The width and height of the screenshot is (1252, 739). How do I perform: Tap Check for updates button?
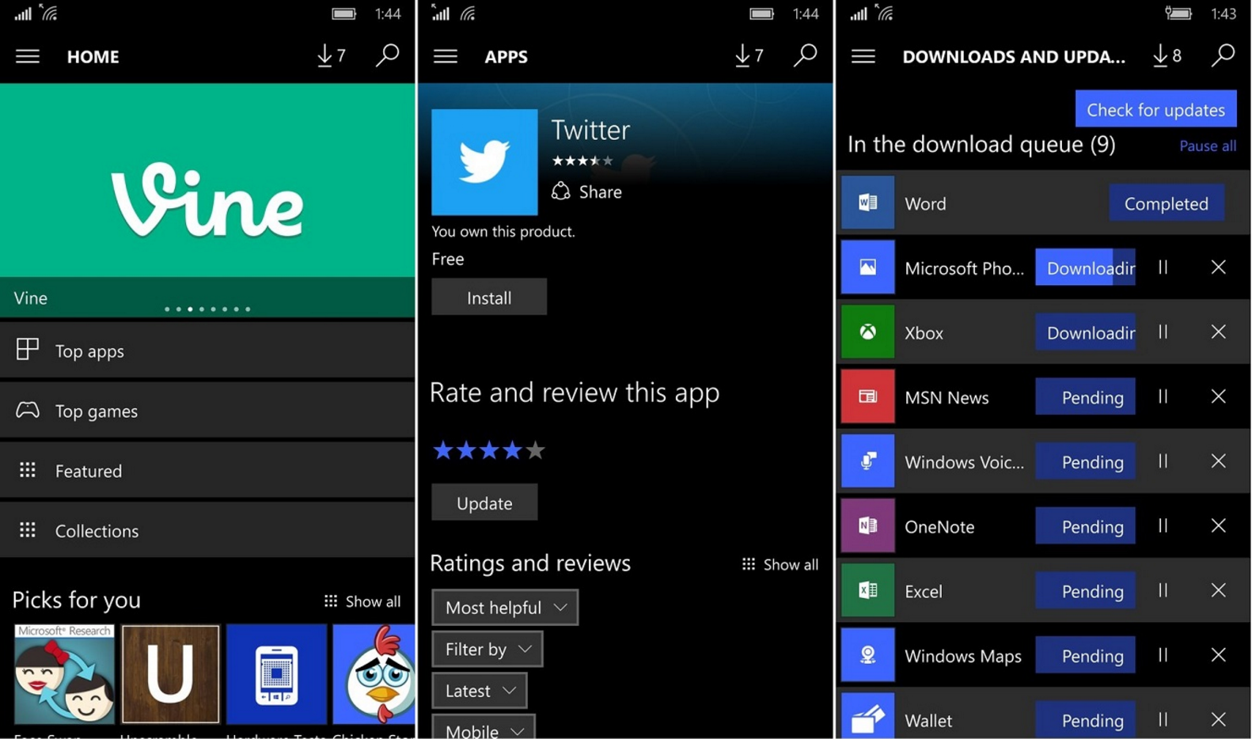coord(1155,109)
